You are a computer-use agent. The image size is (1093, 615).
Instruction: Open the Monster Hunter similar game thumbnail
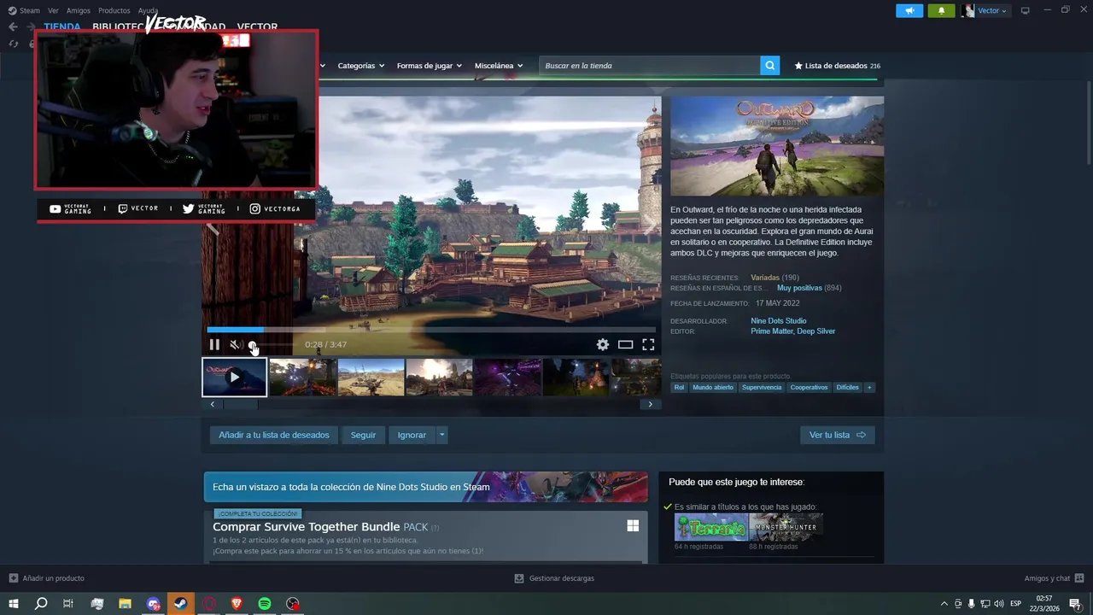[786, 527]
